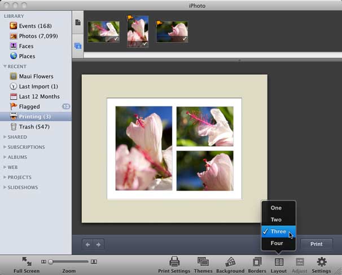Open Themes toolbar icon

(203, 261)
